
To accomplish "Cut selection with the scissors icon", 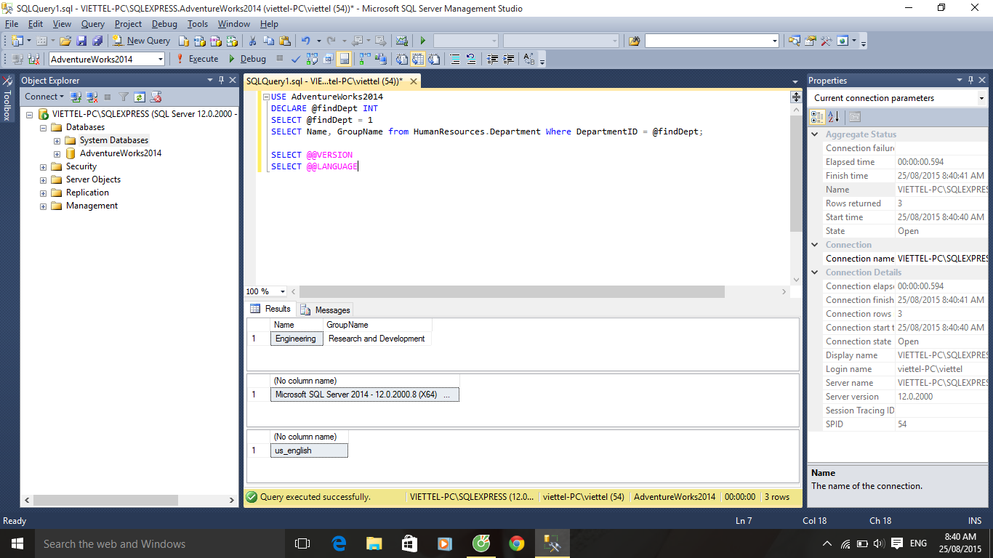I will click(x=252, y=41).
